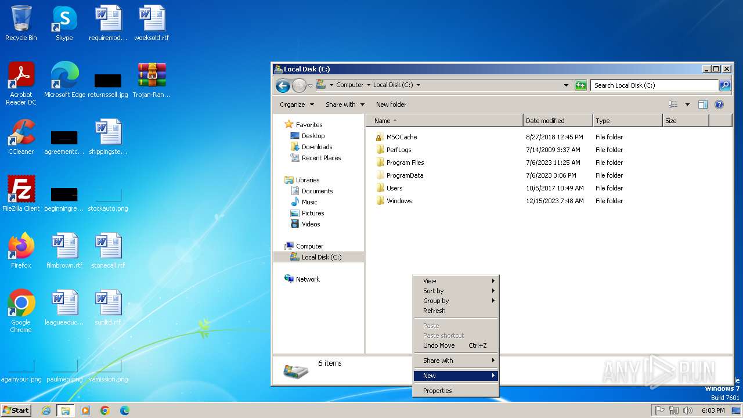Open View submenu in context menu

[x=456, y=281]
